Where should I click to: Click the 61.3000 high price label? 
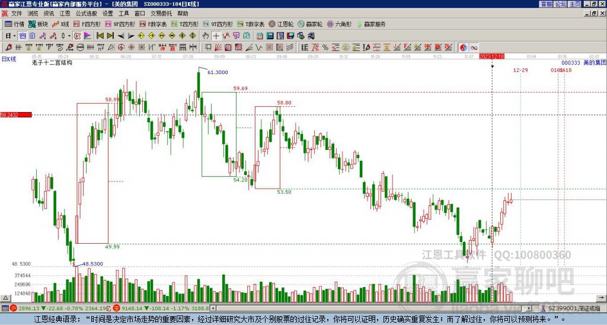(218, 72)
